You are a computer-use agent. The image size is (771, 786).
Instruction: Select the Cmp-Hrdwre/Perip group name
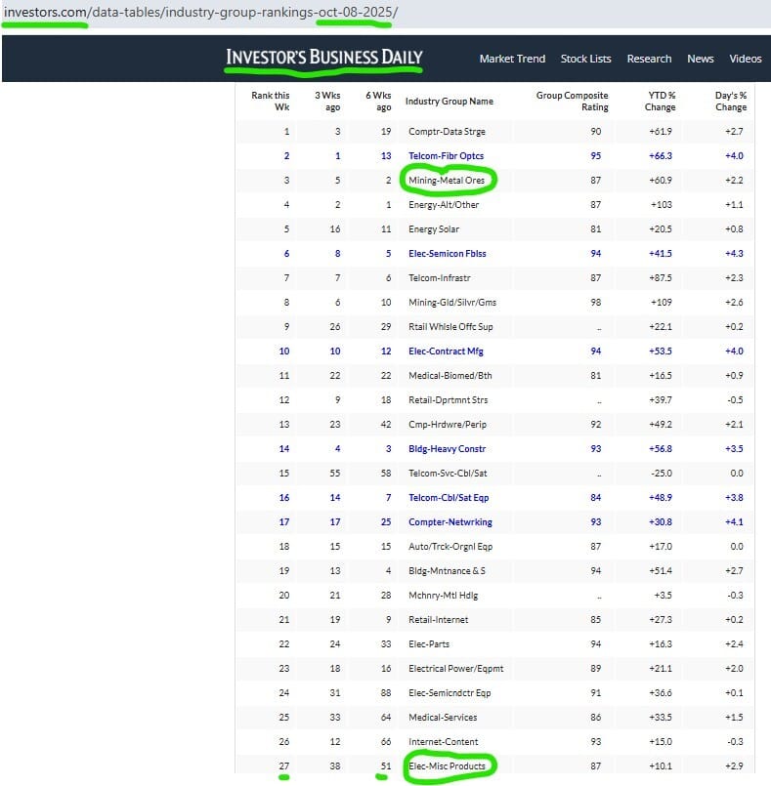[448, 425]
